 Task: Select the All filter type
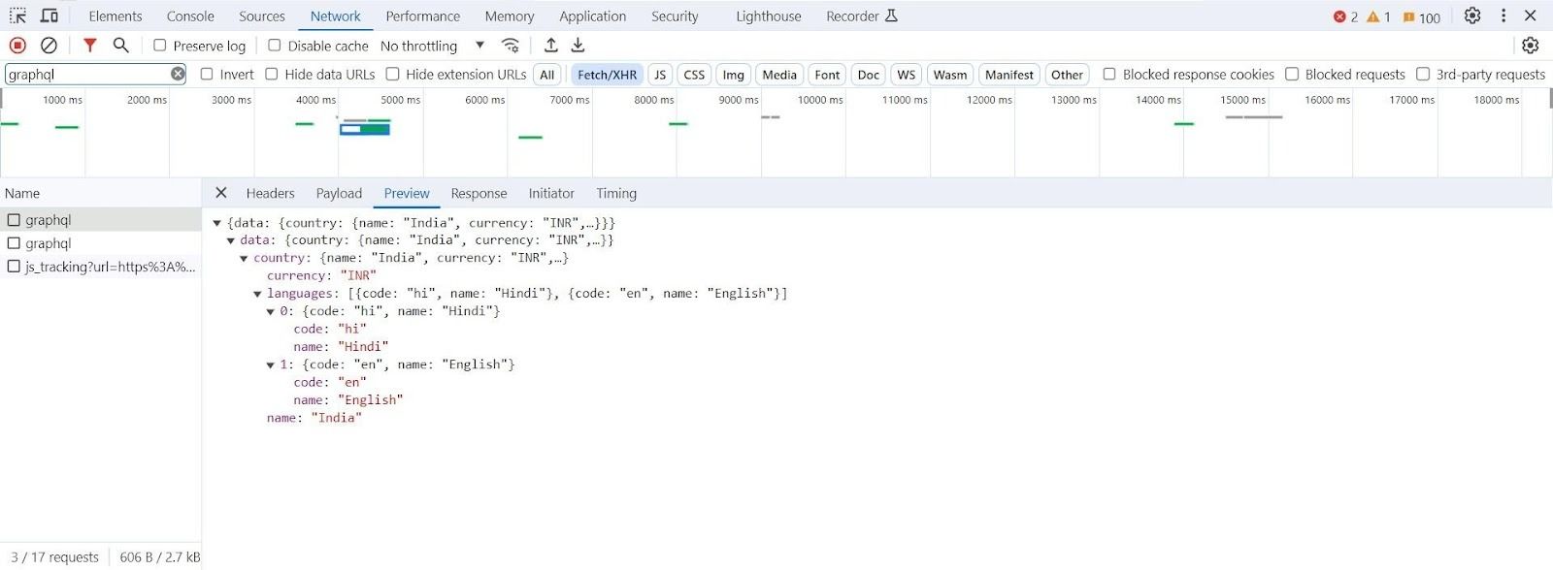547,75
